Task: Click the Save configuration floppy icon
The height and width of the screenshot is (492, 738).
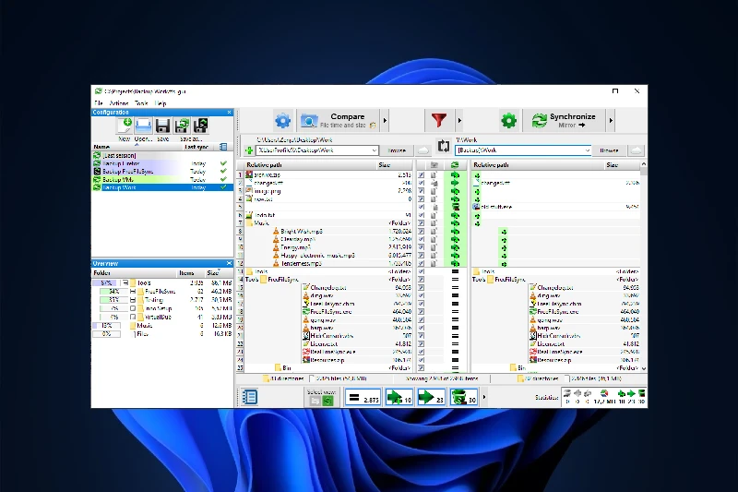Action: pos(162,126)
